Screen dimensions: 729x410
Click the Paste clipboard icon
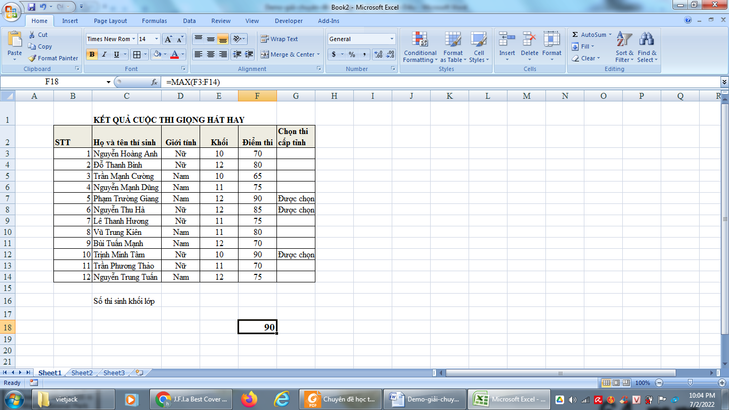(x=15, y=40)
